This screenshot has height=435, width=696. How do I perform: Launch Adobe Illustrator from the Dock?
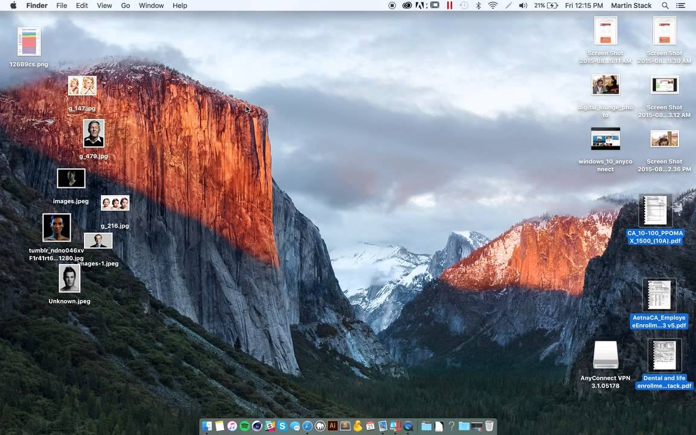click(332, 426)
